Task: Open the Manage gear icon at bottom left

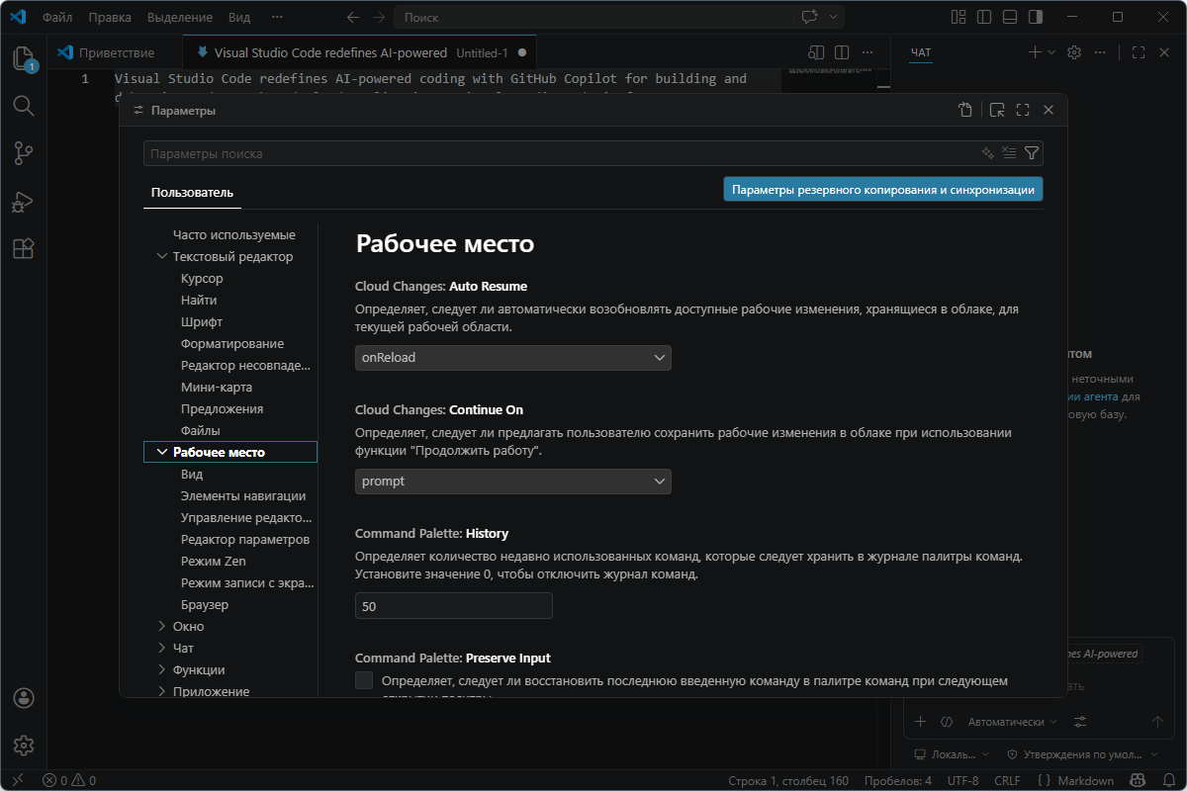Action: coord(24,746)
